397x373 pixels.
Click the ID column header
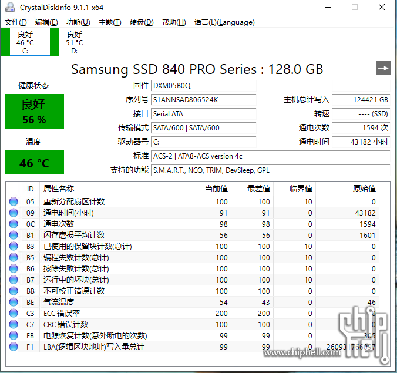pos(30,189)
